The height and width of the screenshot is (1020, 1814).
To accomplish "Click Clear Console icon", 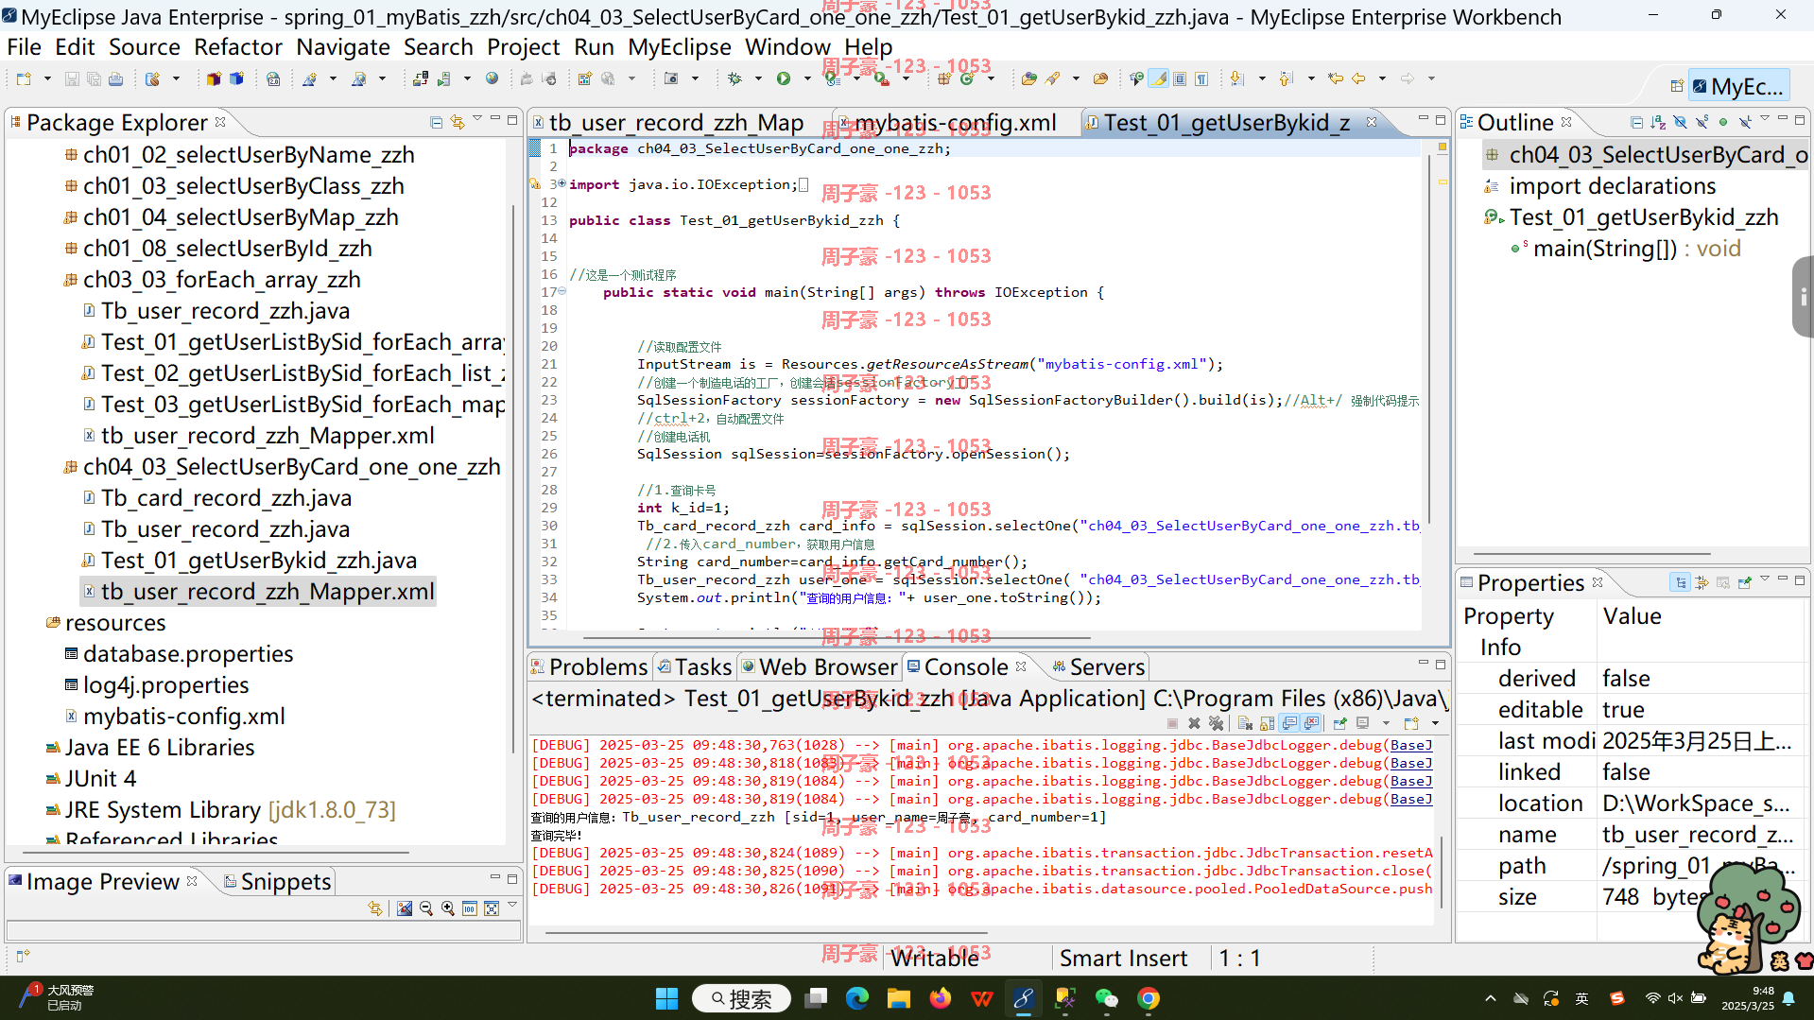I will tap(1245, 723).
